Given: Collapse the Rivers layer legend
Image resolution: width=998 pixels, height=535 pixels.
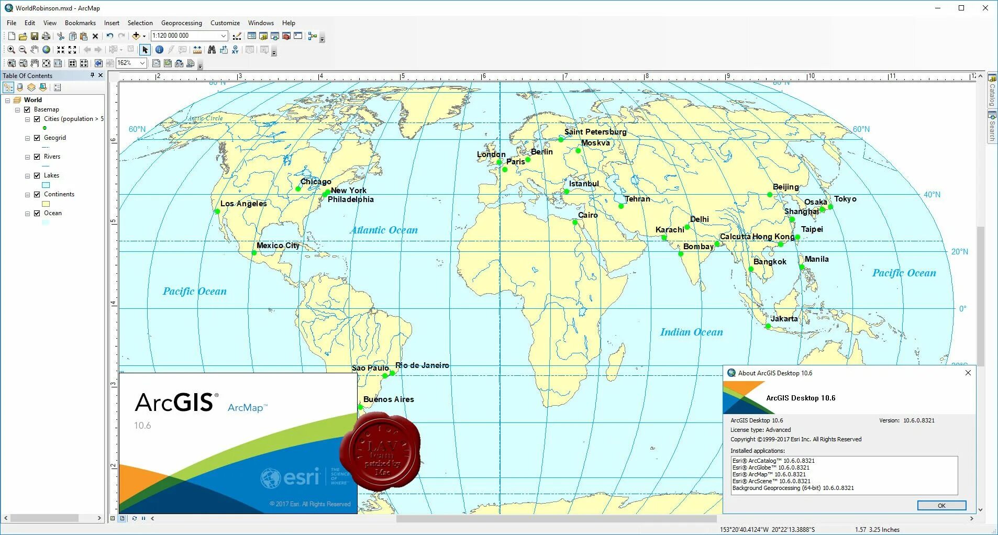Looking at the screenshot, I should point(27,157).
